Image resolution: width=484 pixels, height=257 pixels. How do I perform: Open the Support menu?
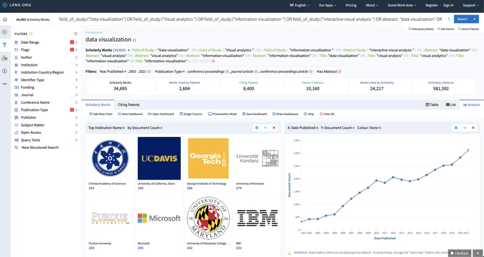pyautogui.click(x=471, y=5)
